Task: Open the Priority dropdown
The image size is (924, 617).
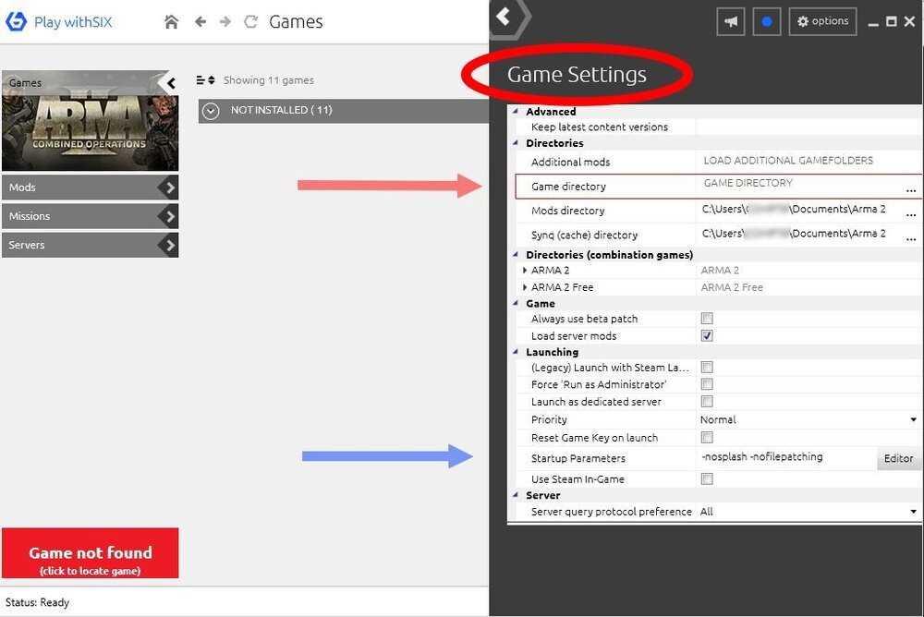Action: pyautogui.click(x=914, y=419)
